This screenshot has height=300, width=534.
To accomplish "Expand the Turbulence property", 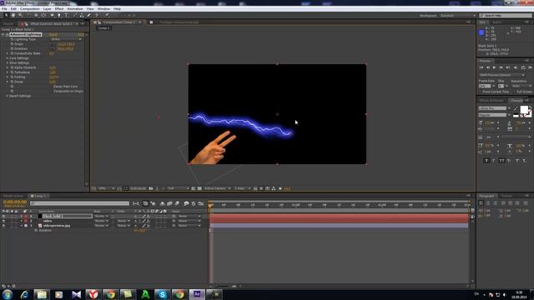I will (8, 72).
